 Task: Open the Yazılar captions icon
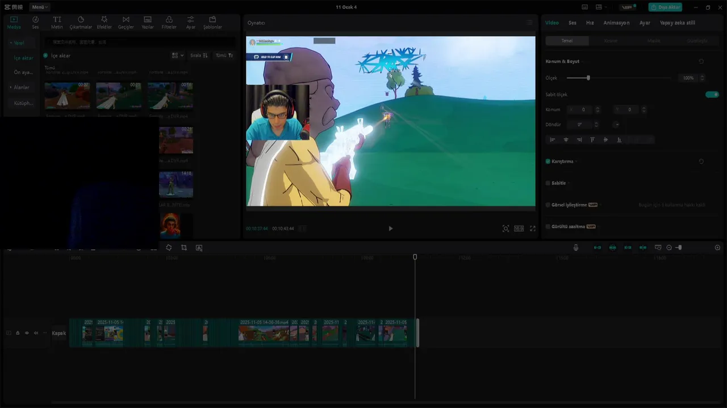coord(148,19)
